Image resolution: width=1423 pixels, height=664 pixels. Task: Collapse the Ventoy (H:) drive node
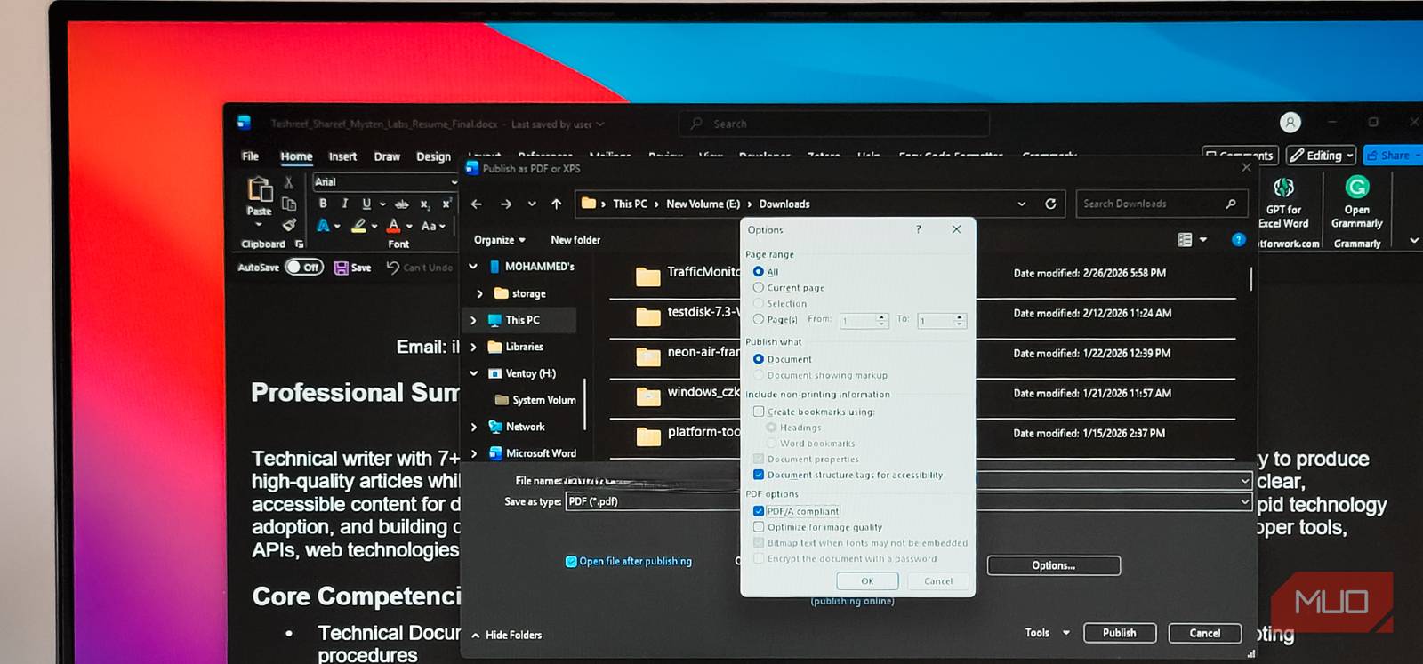coord(473,373)
